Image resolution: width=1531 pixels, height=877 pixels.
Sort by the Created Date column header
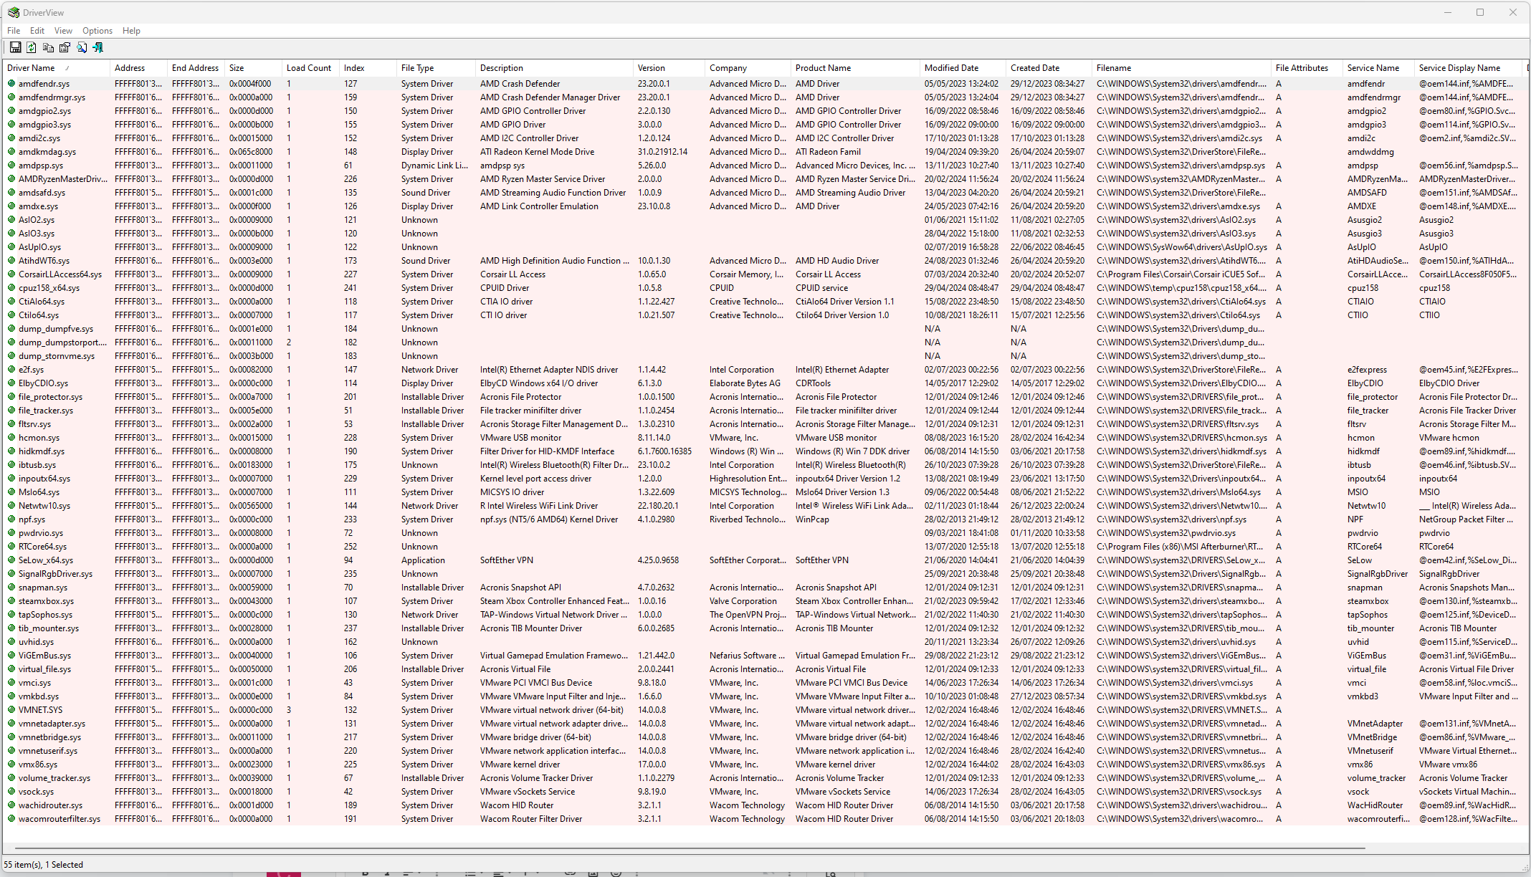pyautogui.click(x=1049, y=68)
